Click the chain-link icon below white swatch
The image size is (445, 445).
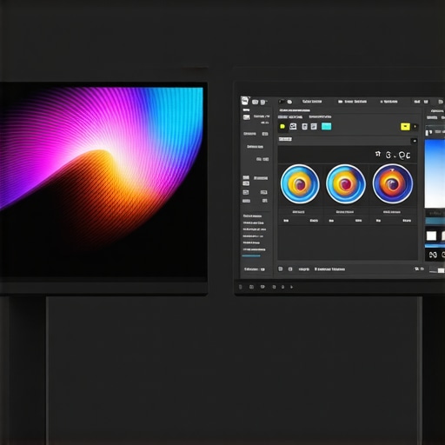tap(433, 255)
